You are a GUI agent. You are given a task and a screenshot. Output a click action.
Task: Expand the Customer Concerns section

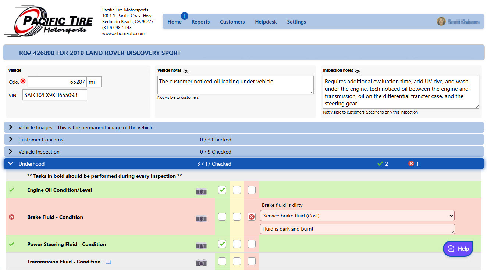click(10, 140)
